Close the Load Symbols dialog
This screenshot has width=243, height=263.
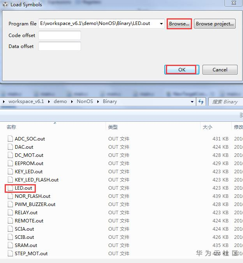(x=234, y=3)
